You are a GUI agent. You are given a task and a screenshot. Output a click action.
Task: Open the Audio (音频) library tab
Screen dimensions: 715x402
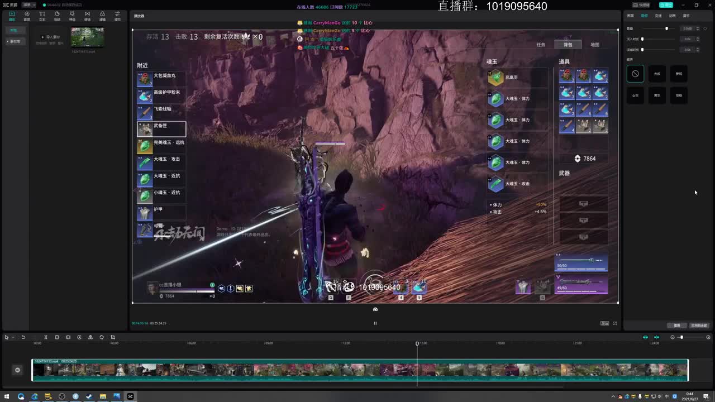[27, 16]
